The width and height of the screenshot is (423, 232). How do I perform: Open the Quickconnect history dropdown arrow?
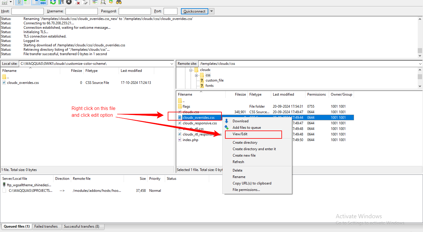click(x=211, y=11)
